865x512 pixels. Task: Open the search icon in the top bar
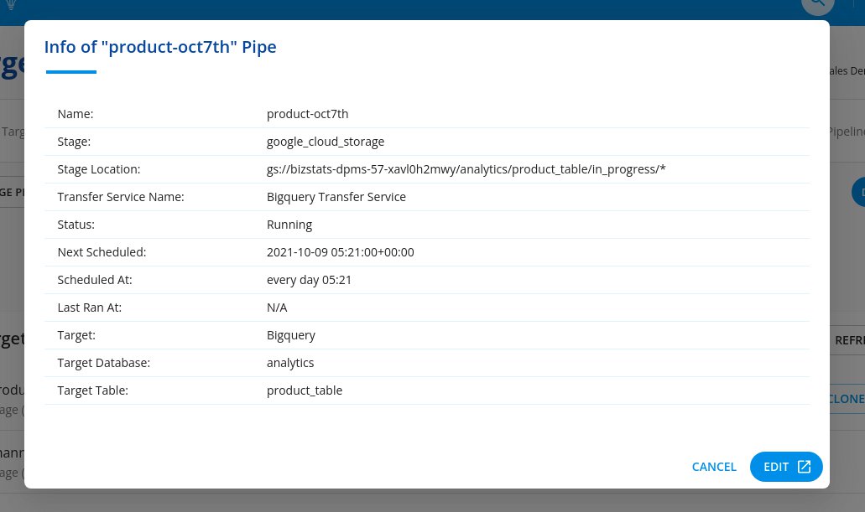pos(817,4)
